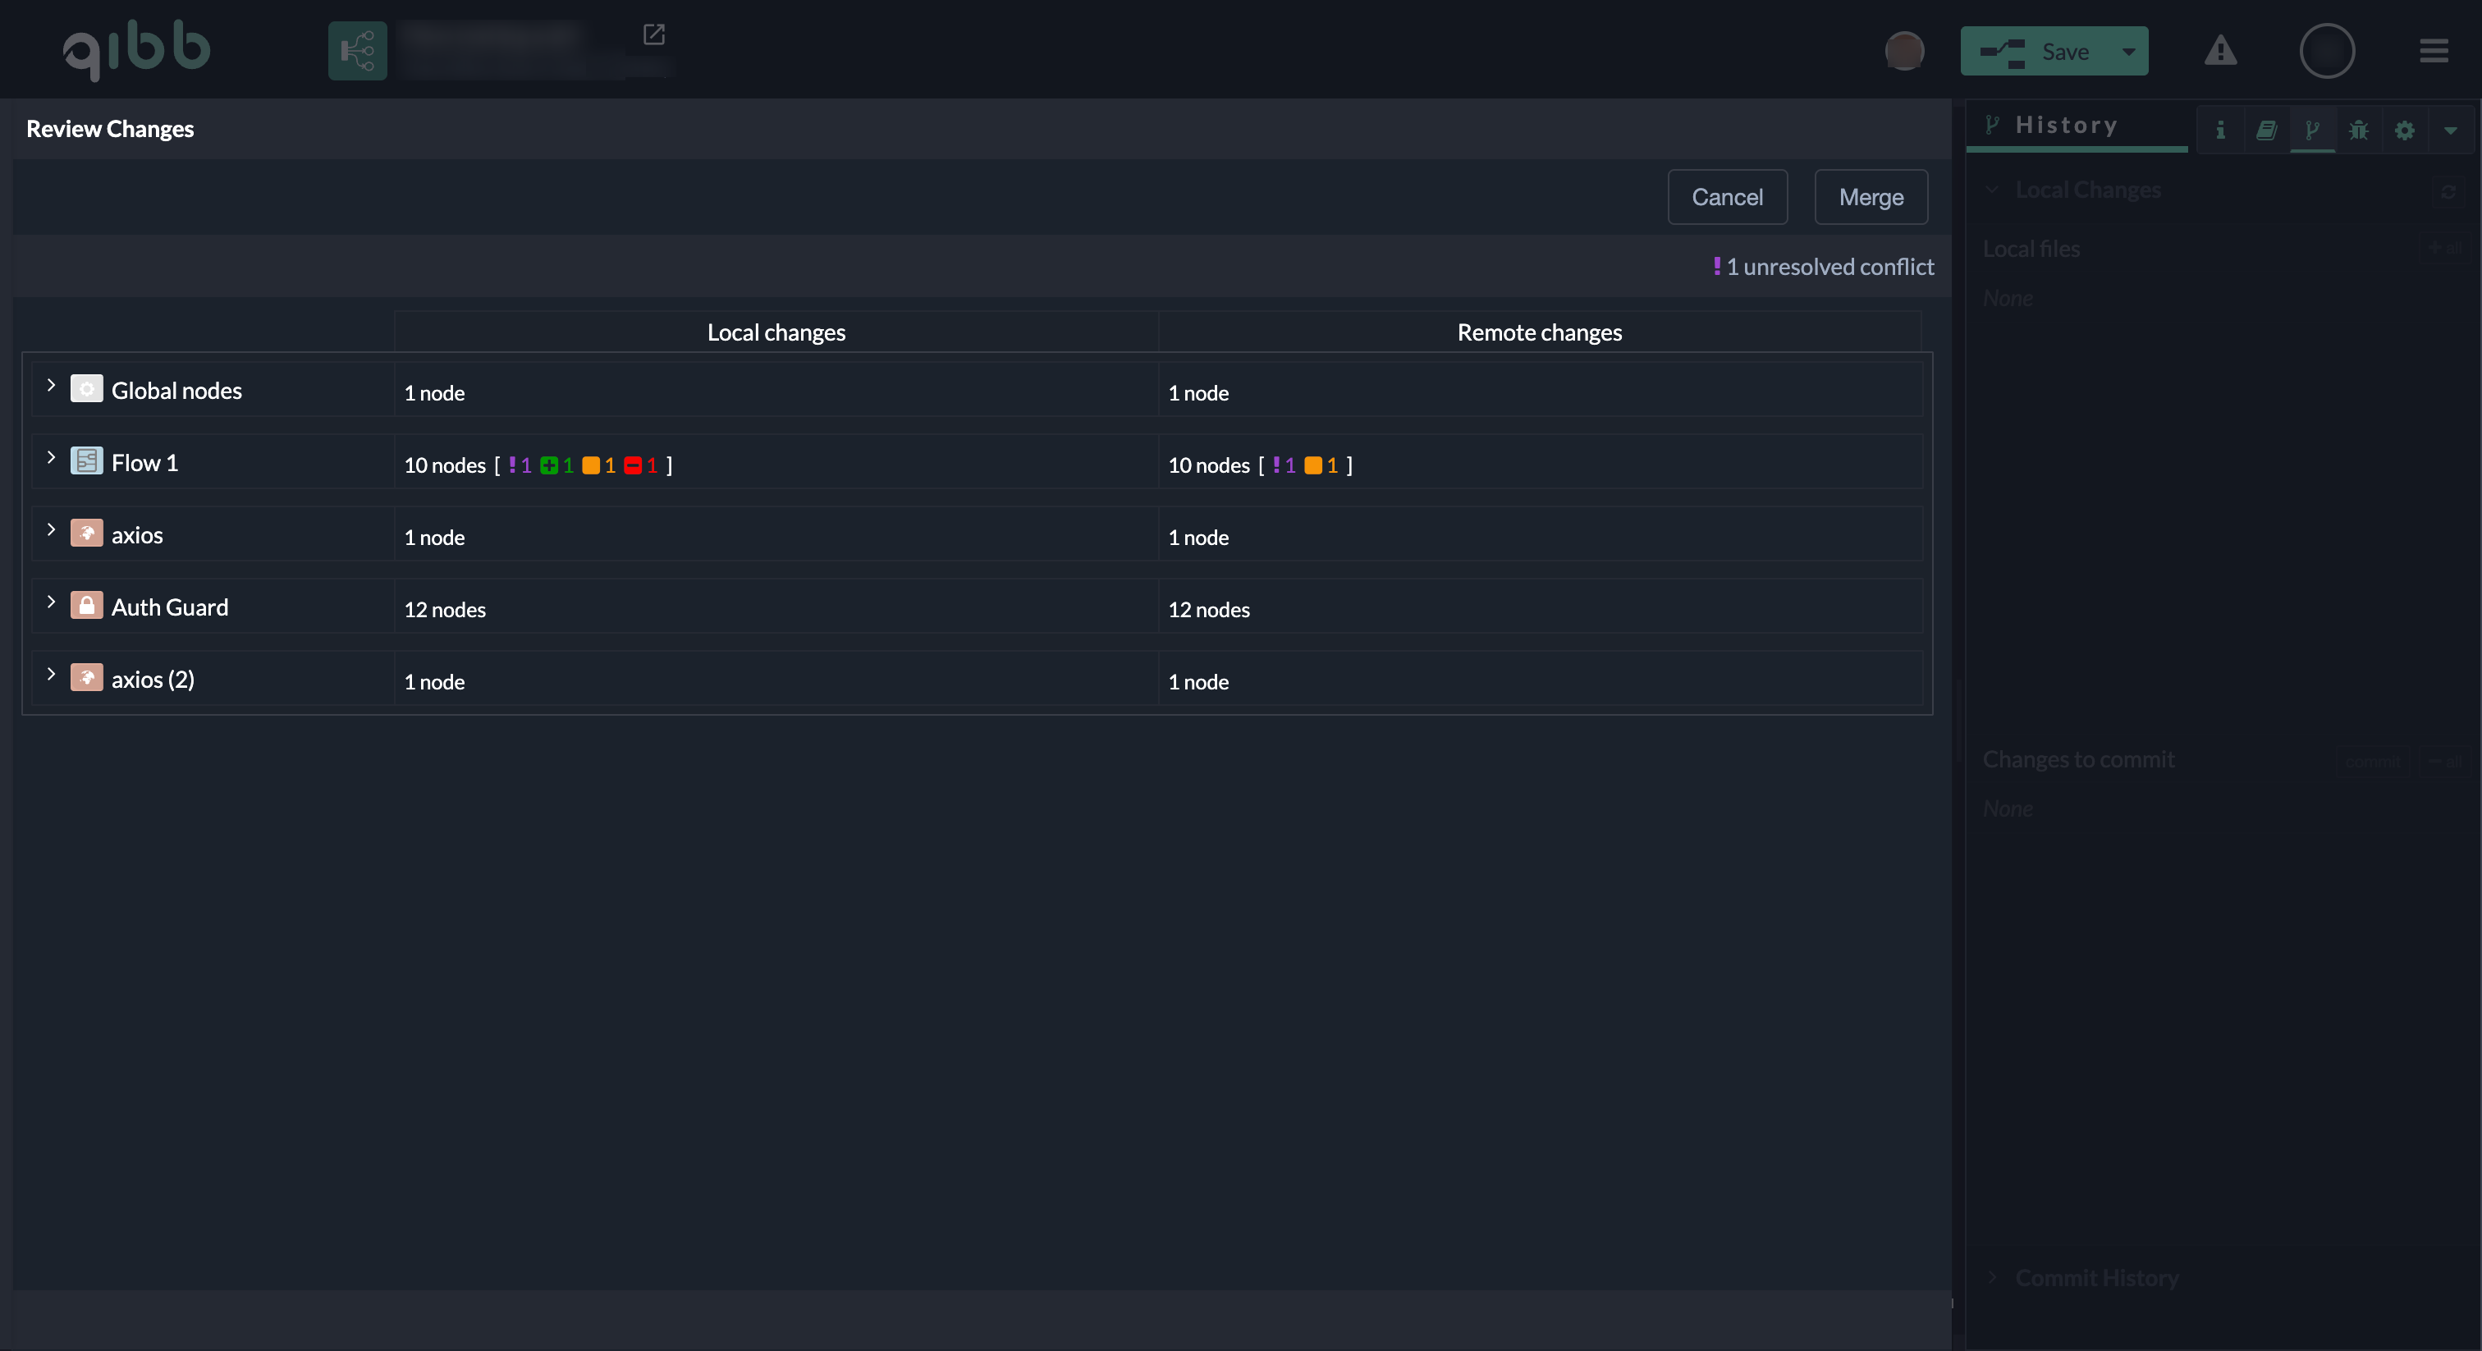Image resolution: width=2482 pixels, height=1351 pixels.
Task: Click the warning triangle icon
Action: point(2220,51)
